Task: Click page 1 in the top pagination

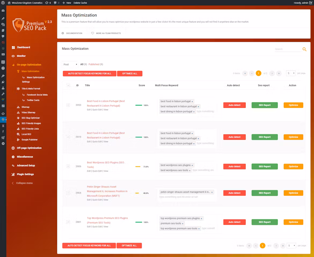Action: pos(258,74)
